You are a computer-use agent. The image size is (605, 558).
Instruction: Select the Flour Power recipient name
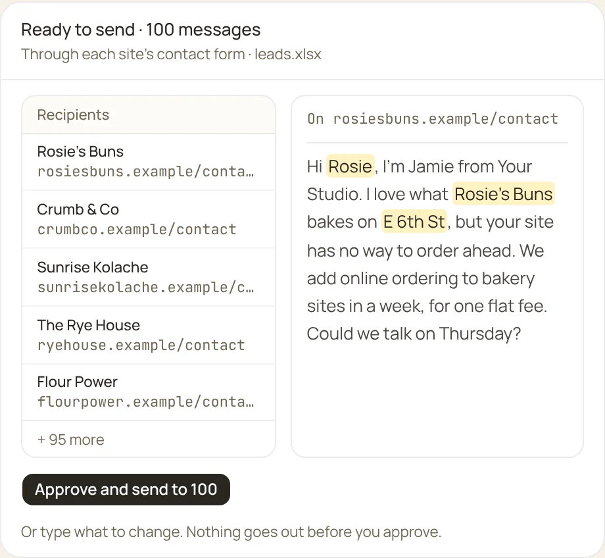pos(77,382)
